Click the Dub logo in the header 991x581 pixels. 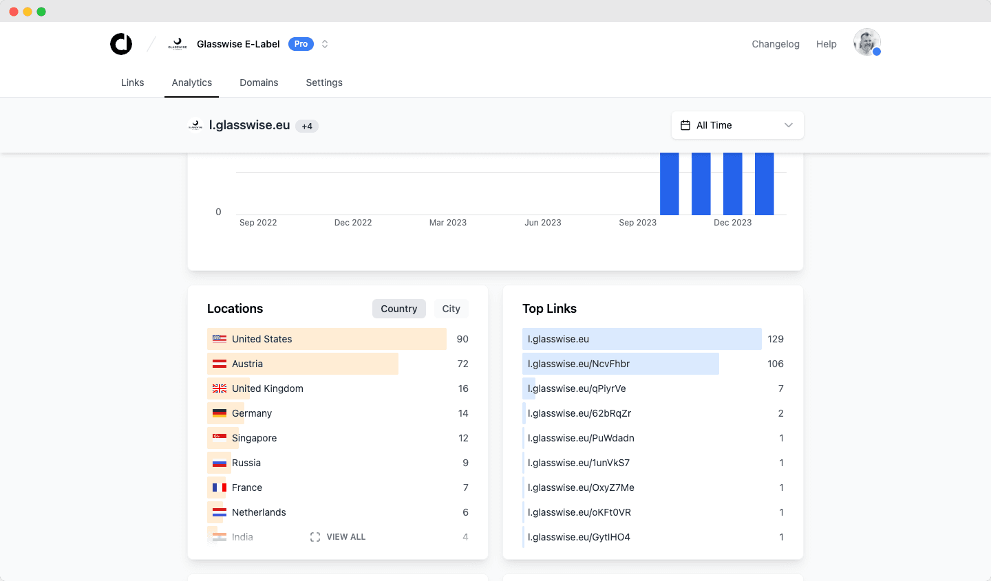tap(121, 43)
